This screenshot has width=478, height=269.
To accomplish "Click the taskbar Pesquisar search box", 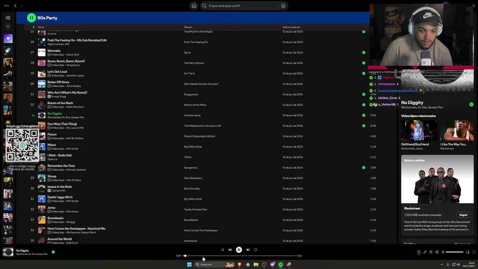I will click(x=215, y=265).
